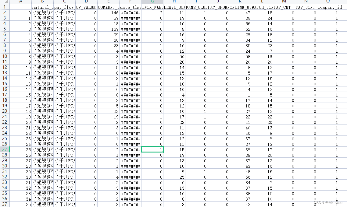The height and width of the screenshot is (207, 347).
Task: Select cell C30 with 千川PC text
Action: pyautogui.click(x=65, y=166)
